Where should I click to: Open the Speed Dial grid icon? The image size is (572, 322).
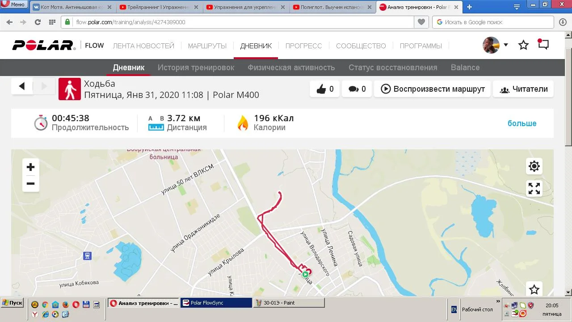click(x=52, y=22)
